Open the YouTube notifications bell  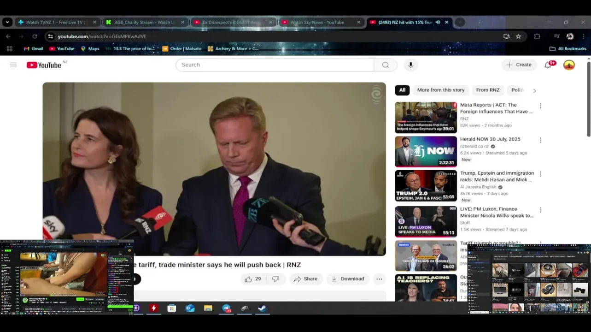548,65
